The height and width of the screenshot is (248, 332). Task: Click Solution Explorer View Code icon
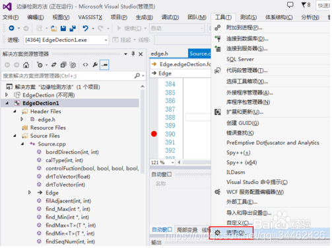pos(85,65)
